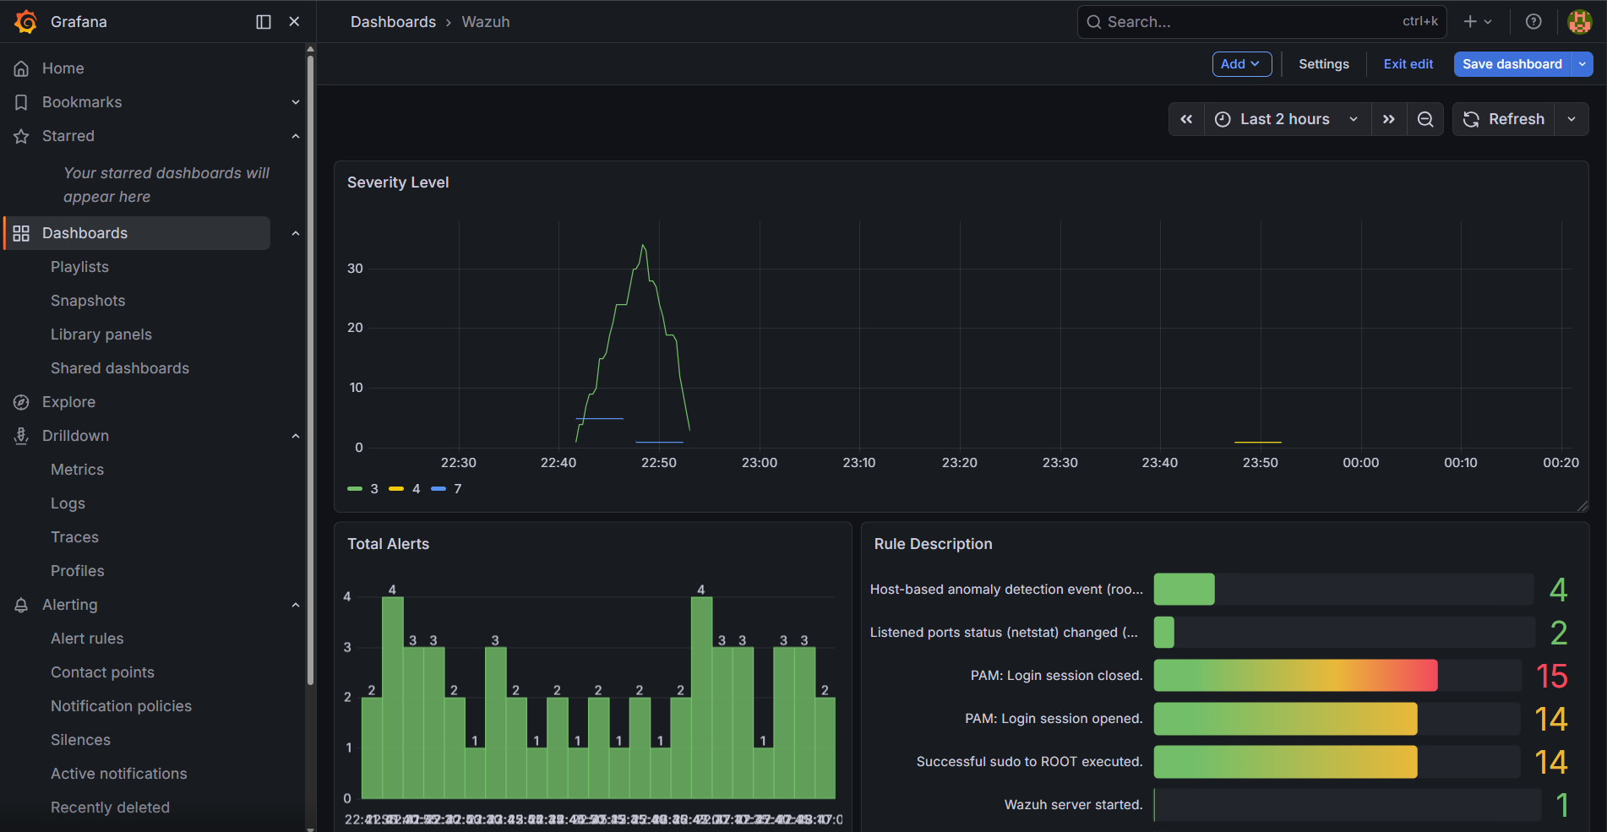
Task: Open Bookmarks in sidebar
Action: point(82,102)
